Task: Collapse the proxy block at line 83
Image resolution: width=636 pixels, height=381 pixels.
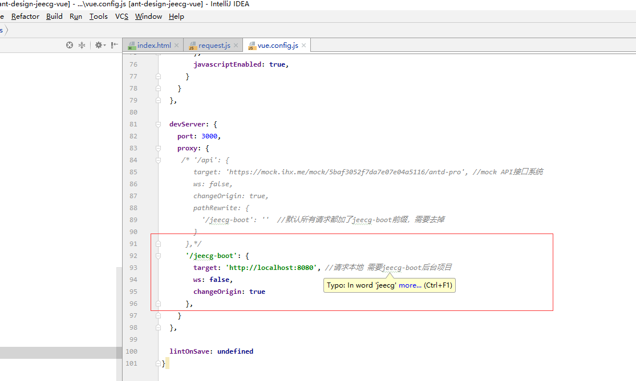Action: pyautogui.click(x=158, y=148)
